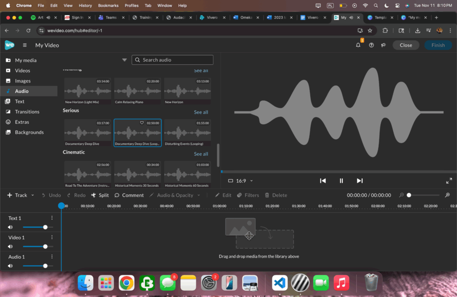Zoom out the timeline with magnifier icon

(x=401, y=195)
